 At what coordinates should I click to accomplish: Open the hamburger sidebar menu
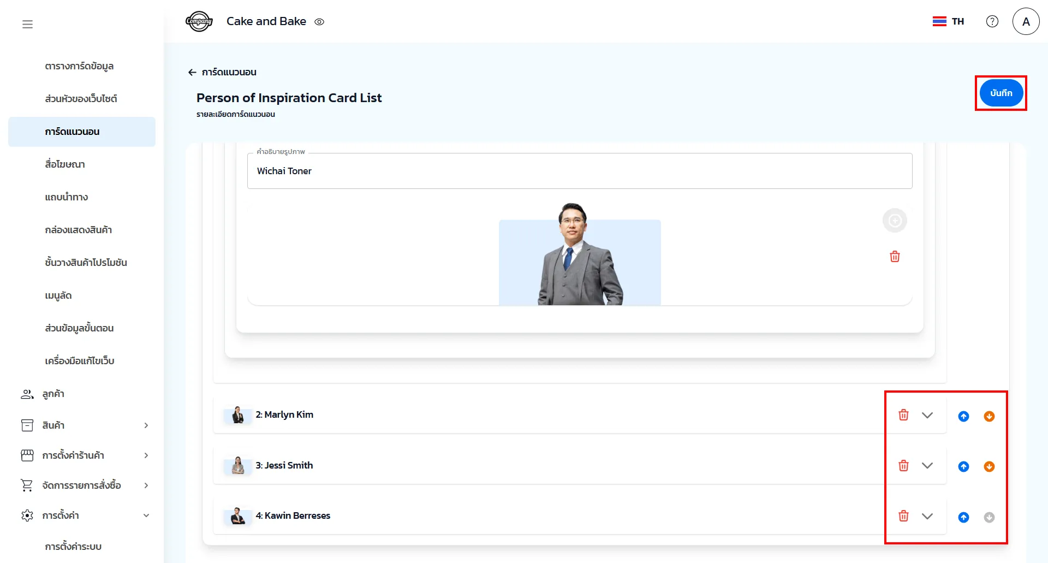27,24
